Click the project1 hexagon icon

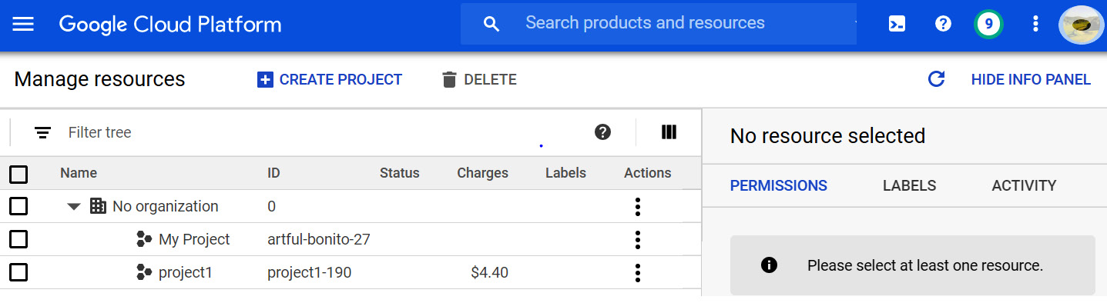pyautogui.click(x=144, y=272)
